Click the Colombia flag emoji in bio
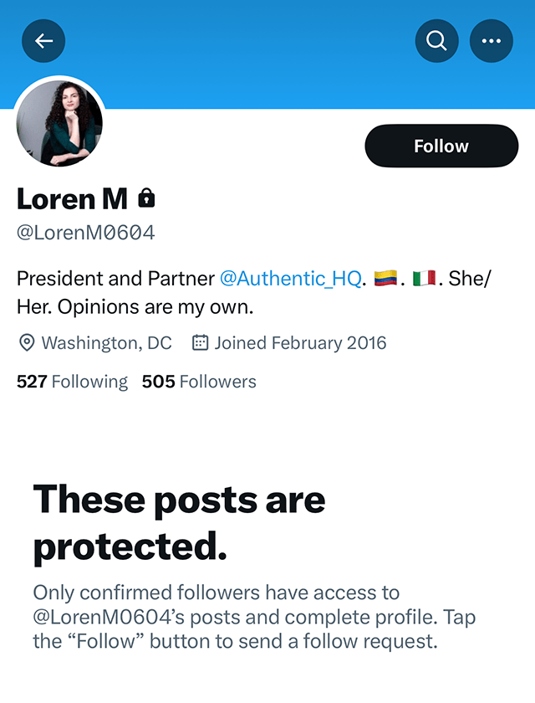The height and width of the screenshot is (703, 535). (386, 277)
